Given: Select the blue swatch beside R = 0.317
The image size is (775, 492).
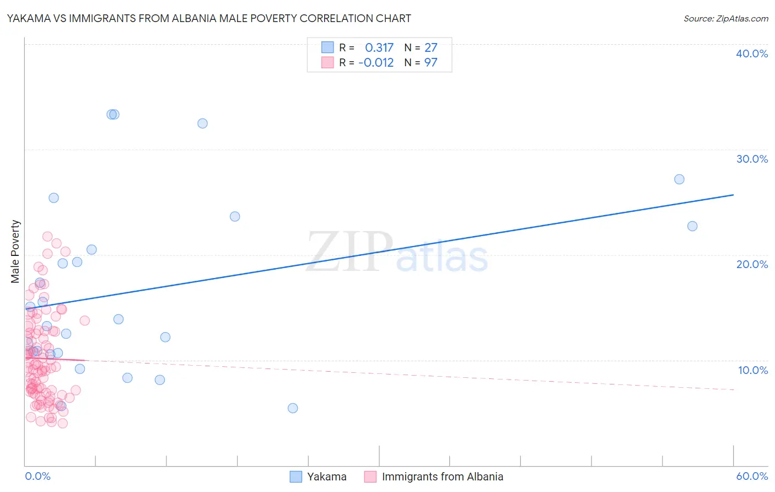Looking at the screenshot, I should tap(327, 47).
